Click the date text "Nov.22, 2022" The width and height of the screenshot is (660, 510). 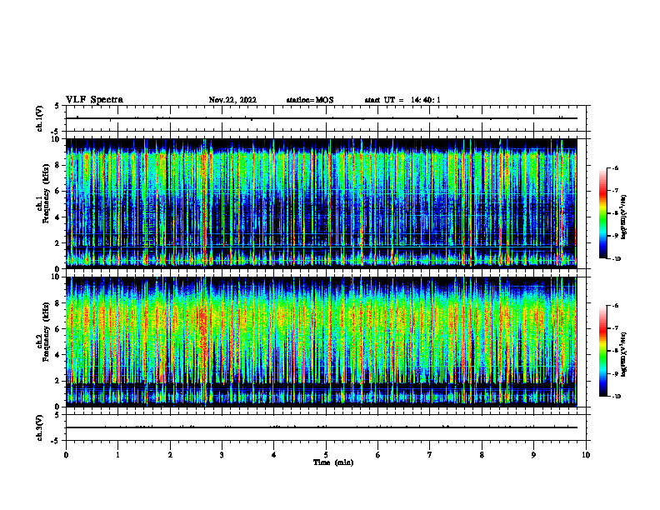pos(232,100)
